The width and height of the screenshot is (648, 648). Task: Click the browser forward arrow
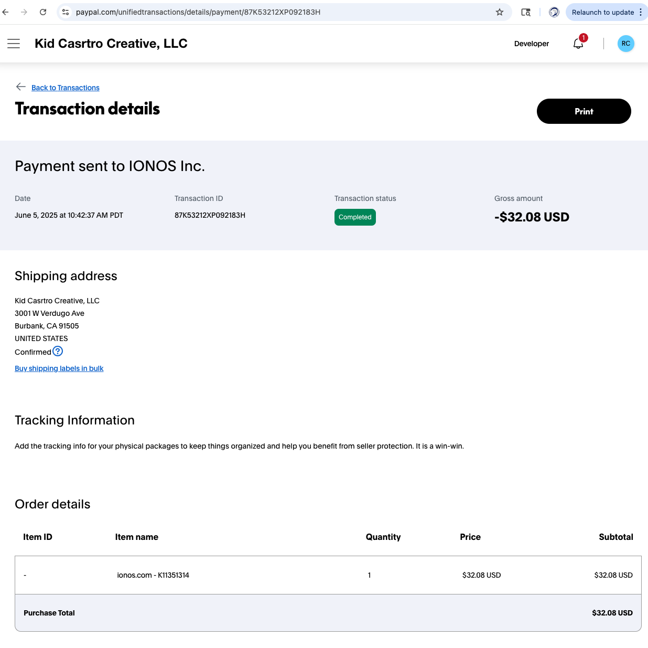coord(24,12)
